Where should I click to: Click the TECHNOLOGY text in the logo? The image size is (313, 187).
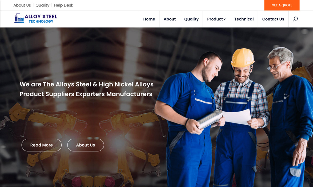click(x=41, y=22)
